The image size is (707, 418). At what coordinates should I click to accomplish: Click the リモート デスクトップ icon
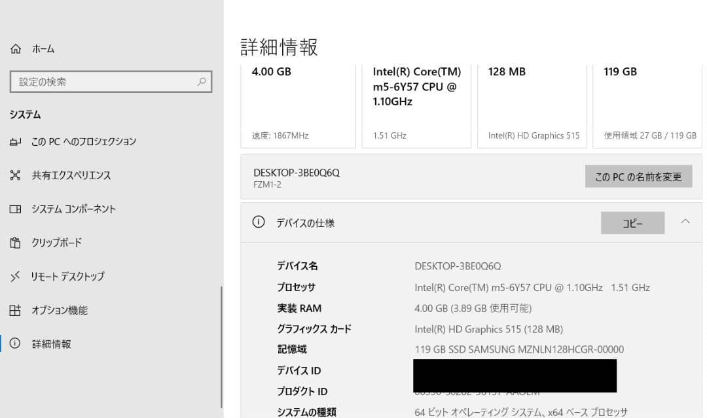tap(15, 276)
